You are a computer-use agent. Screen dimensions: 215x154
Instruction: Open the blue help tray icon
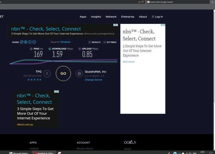[175, 153]
